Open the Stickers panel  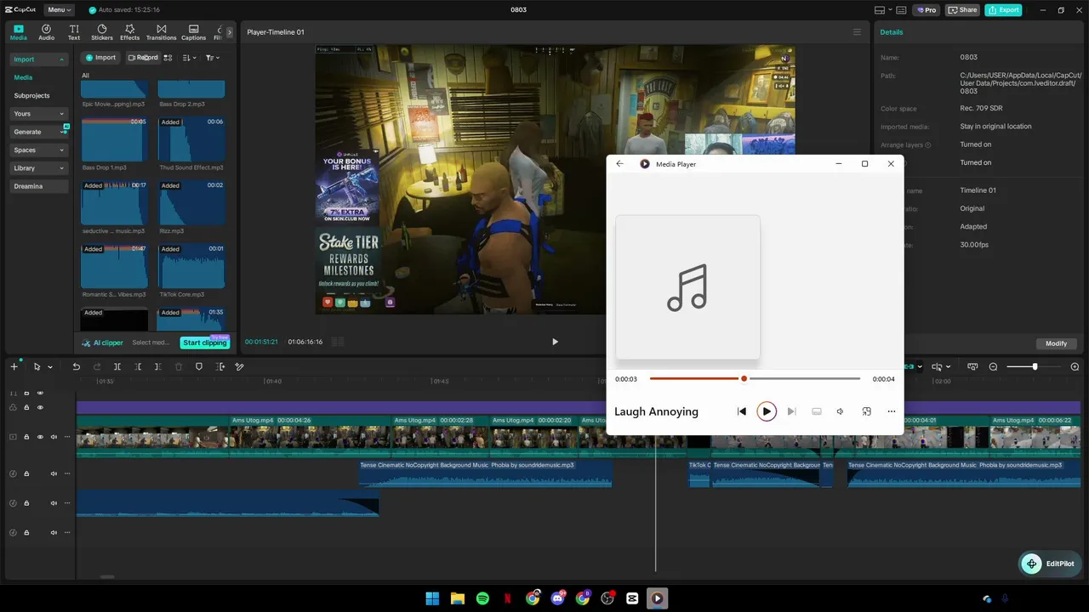point(102,32)
